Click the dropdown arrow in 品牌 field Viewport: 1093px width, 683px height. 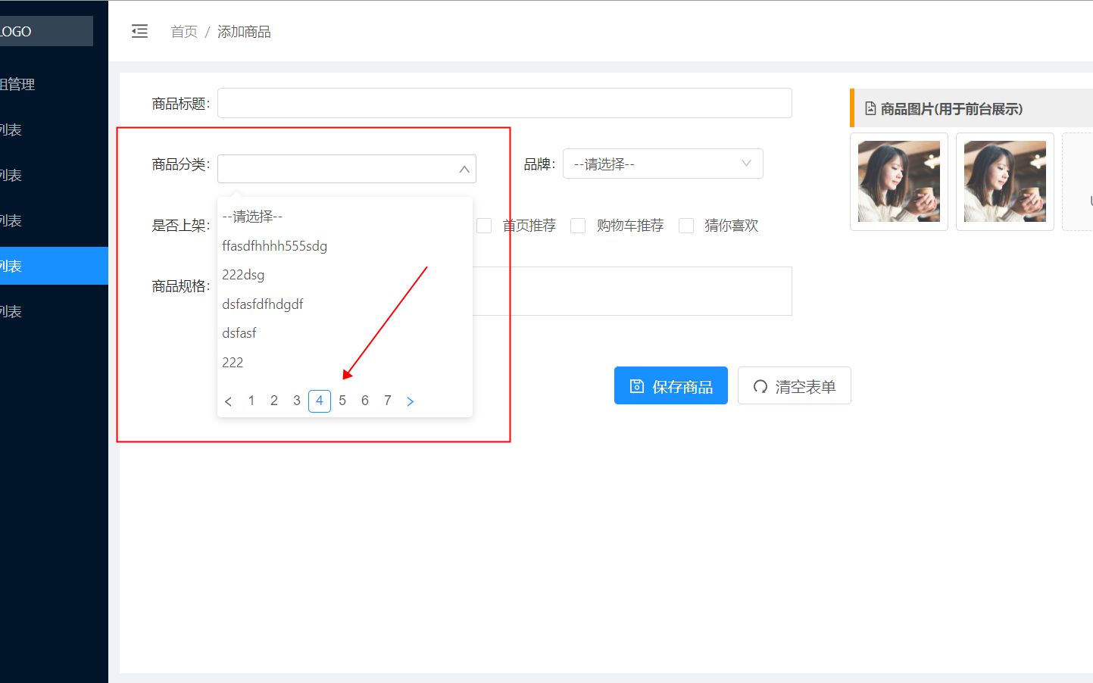coord(747,164)
